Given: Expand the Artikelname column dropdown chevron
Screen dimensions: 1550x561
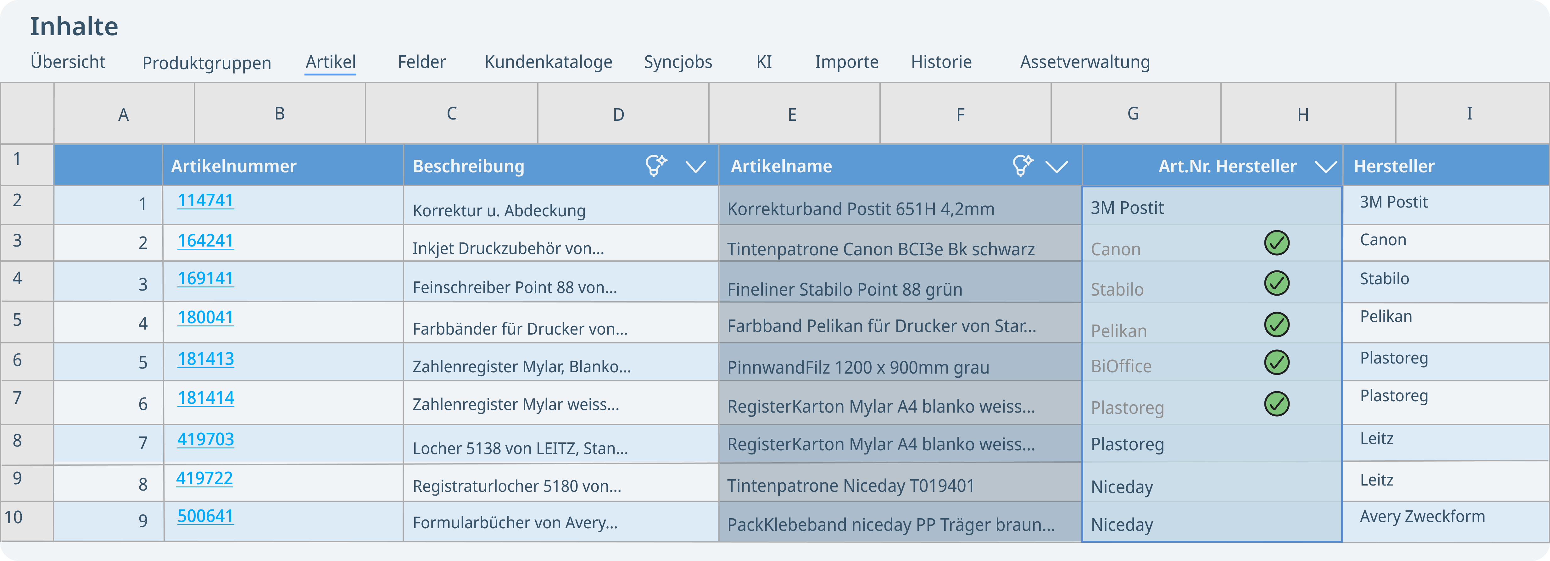Looking at the screenshot, I should 1057,167.
